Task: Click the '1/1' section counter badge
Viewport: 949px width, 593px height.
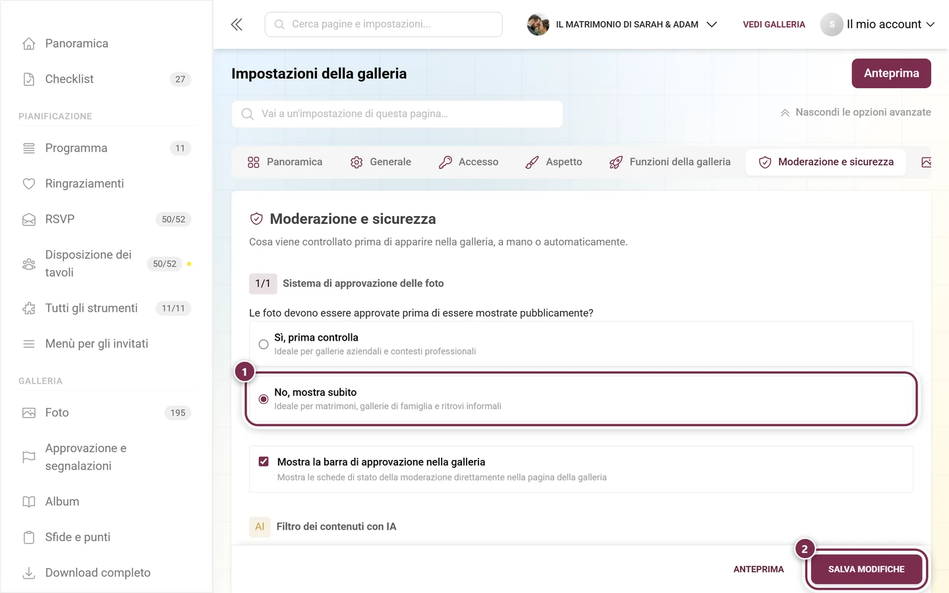Action: tap(263, 283)
